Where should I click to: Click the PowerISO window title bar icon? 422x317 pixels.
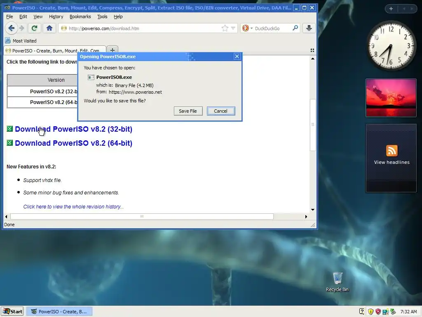click(7, 7)
